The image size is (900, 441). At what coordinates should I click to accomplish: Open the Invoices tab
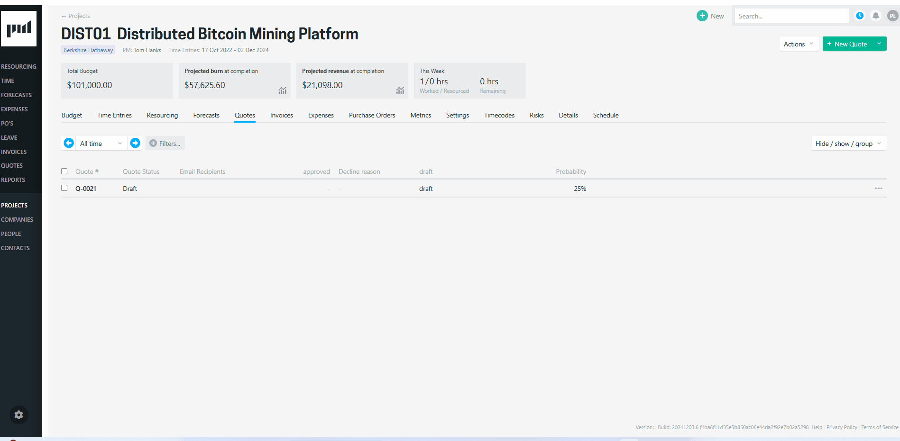282,115
